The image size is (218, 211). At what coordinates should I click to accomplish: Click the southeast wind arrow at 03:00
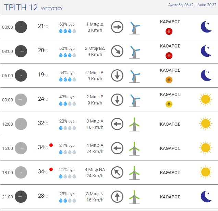coord(117,51)
